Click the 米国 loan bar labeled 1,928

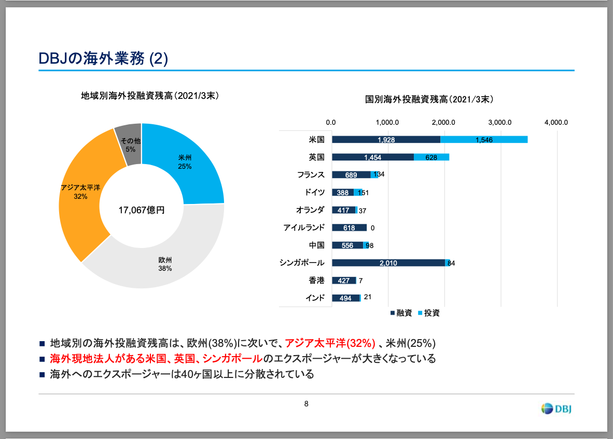click(386, 140)
